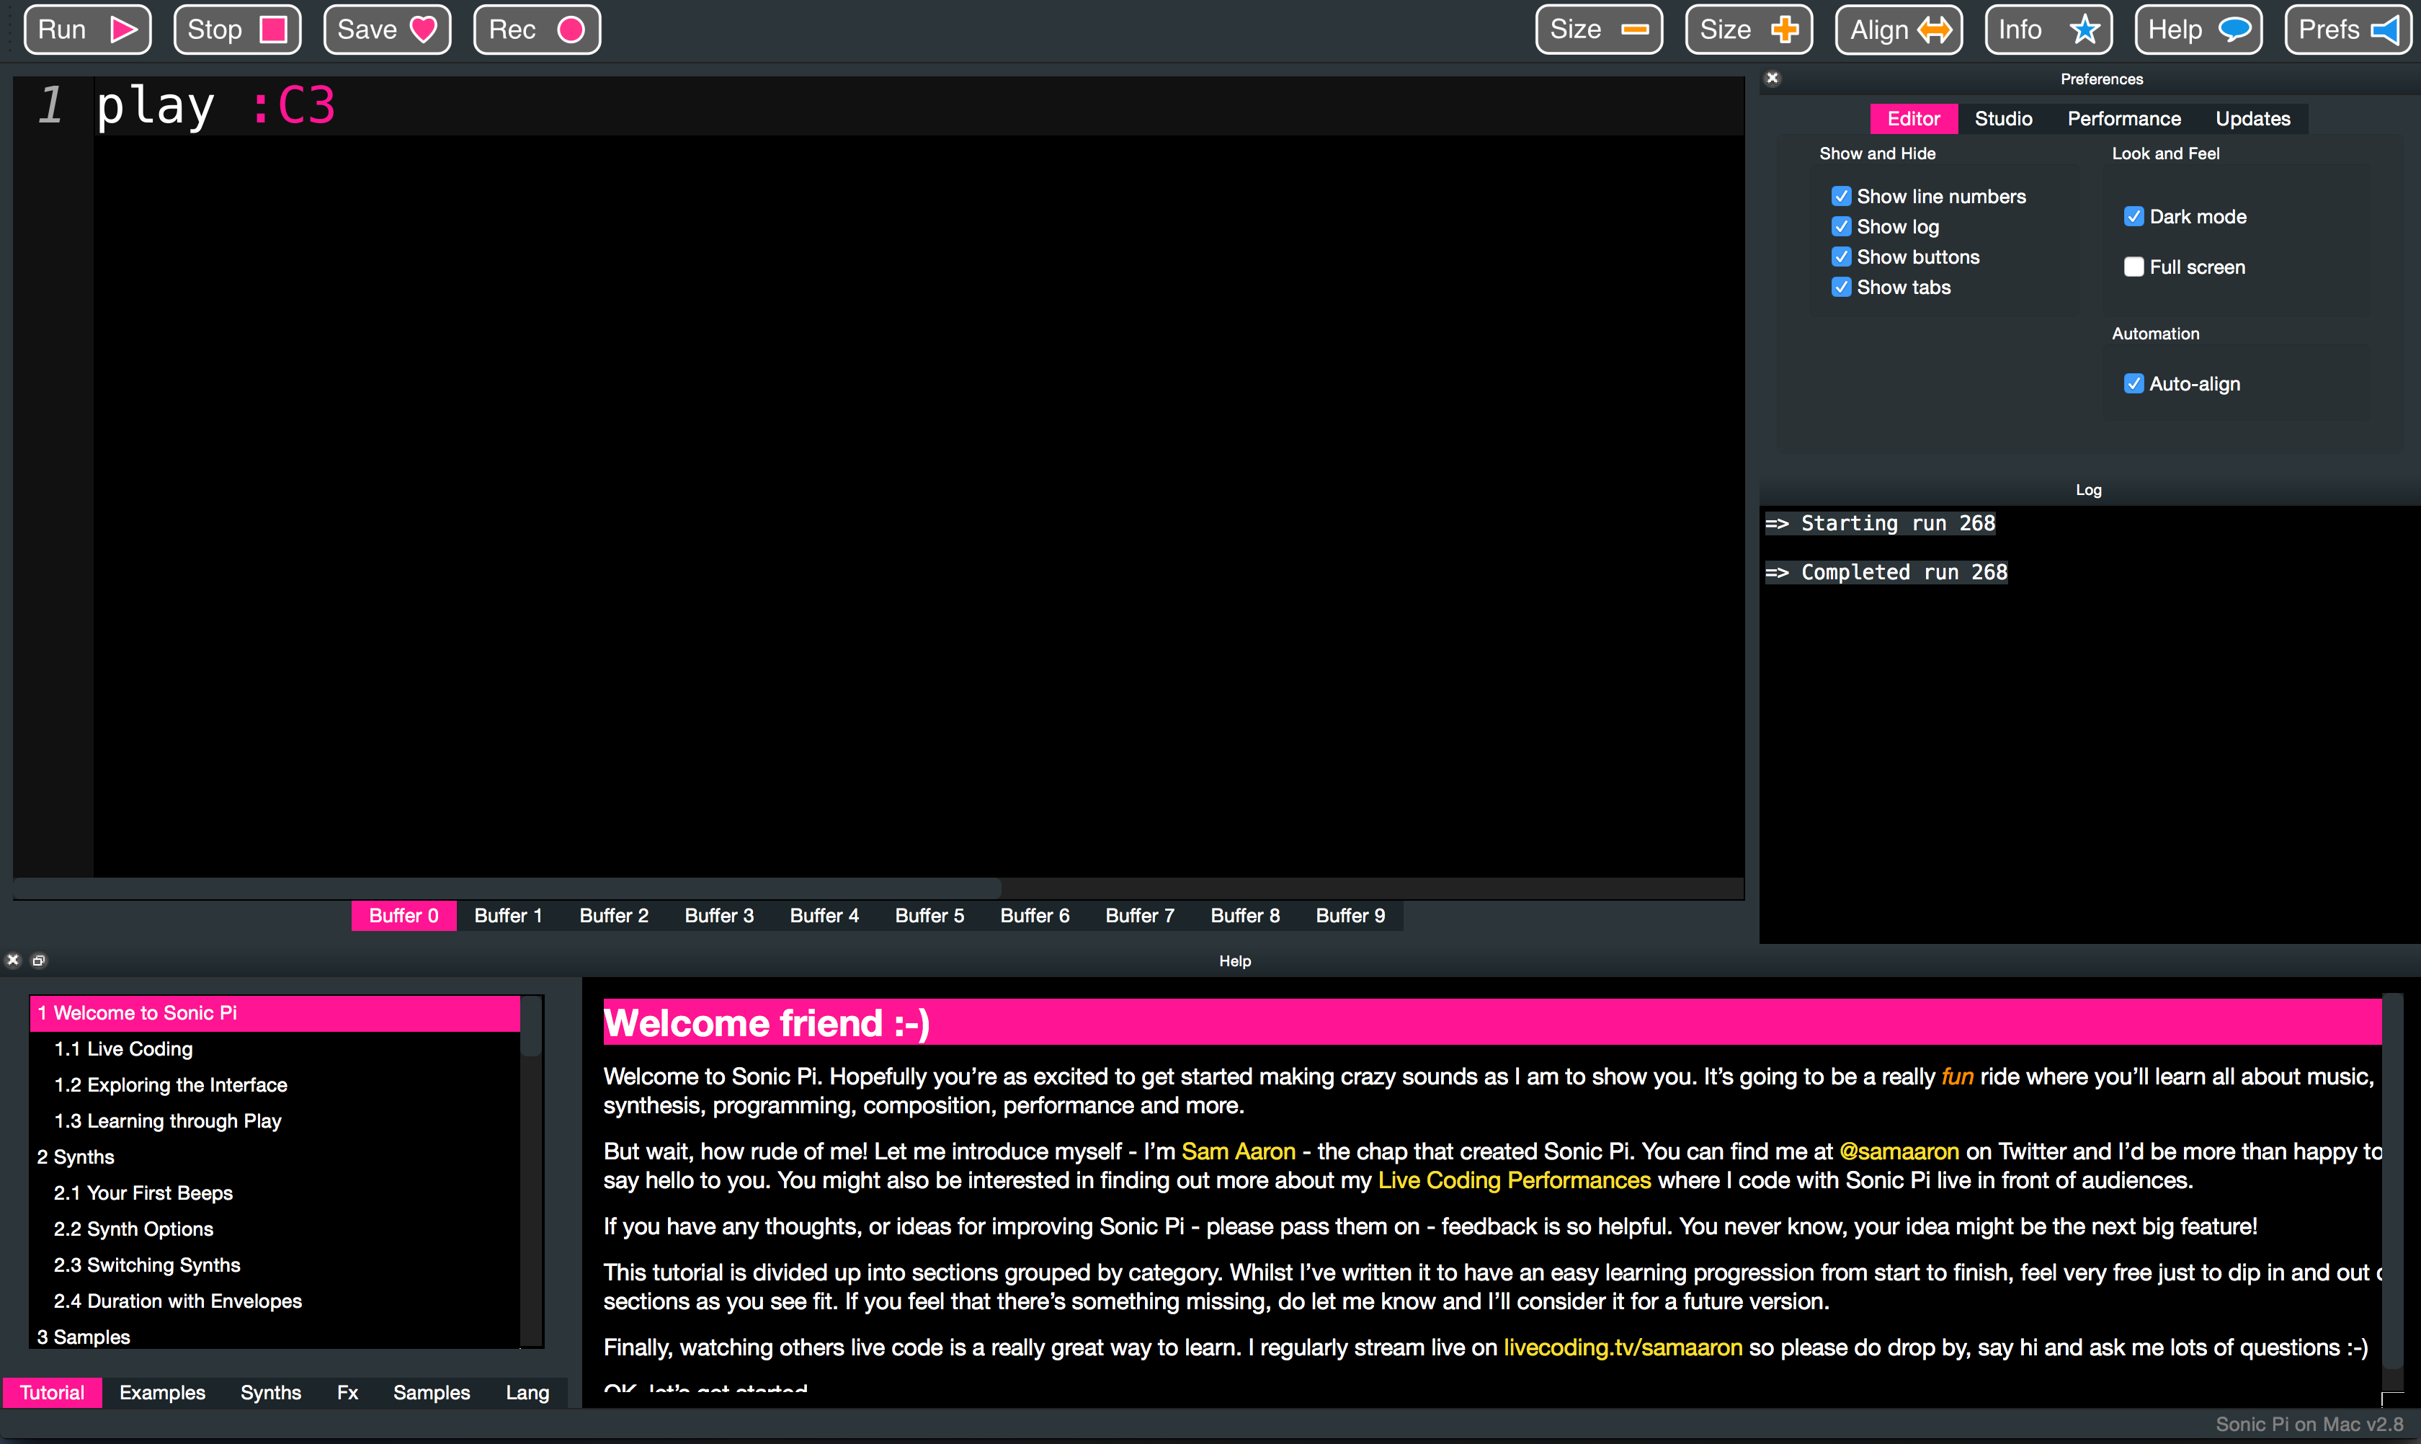The height and width of the screenshot is (1444, 2421).
Task: Decrease text size with Size minus
Action: [1599, 30]
